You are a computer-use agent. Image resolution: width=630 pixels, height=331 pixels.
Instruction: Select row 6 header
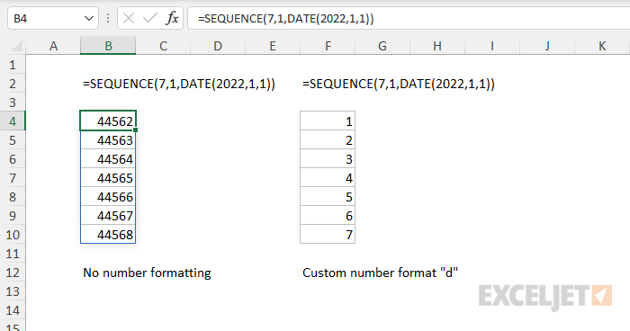[x=13, y=159]
